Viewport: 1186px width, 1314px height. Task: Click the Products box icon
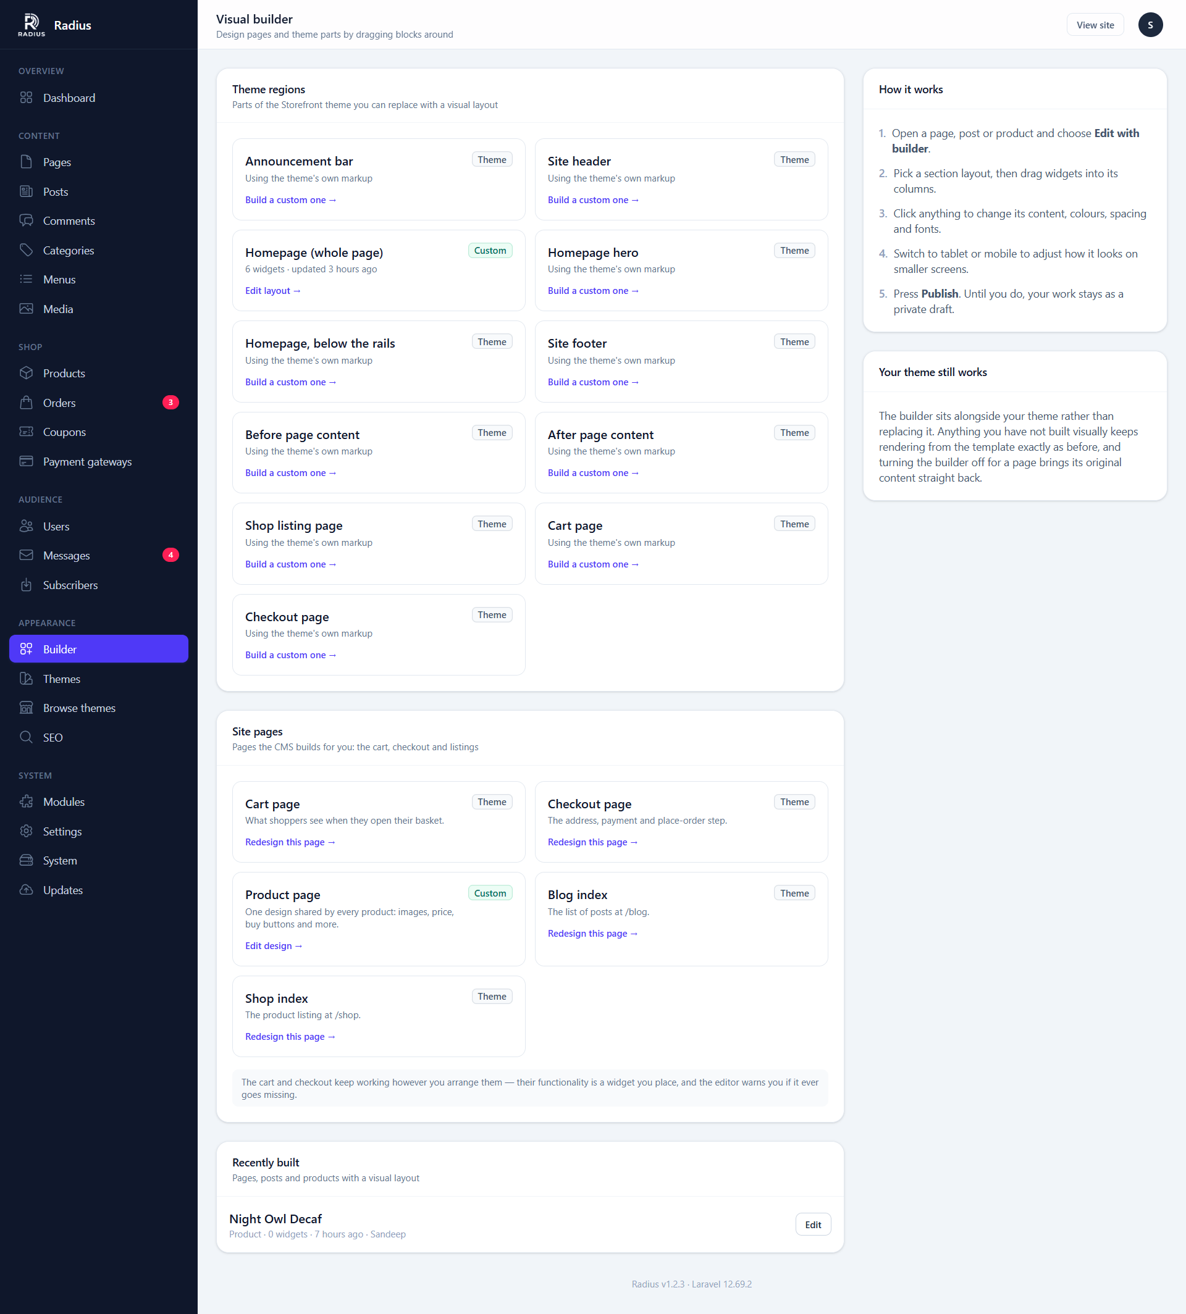click(x=26, y=374)
